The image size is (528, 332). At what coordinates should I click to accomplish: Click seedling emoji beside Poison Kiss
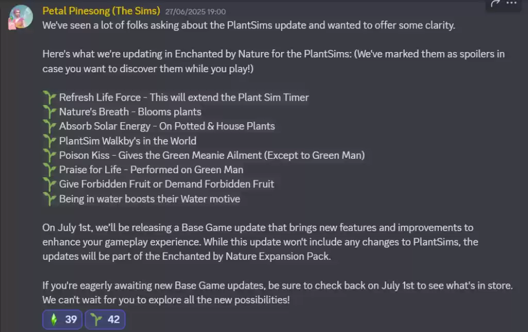(49, 155)
